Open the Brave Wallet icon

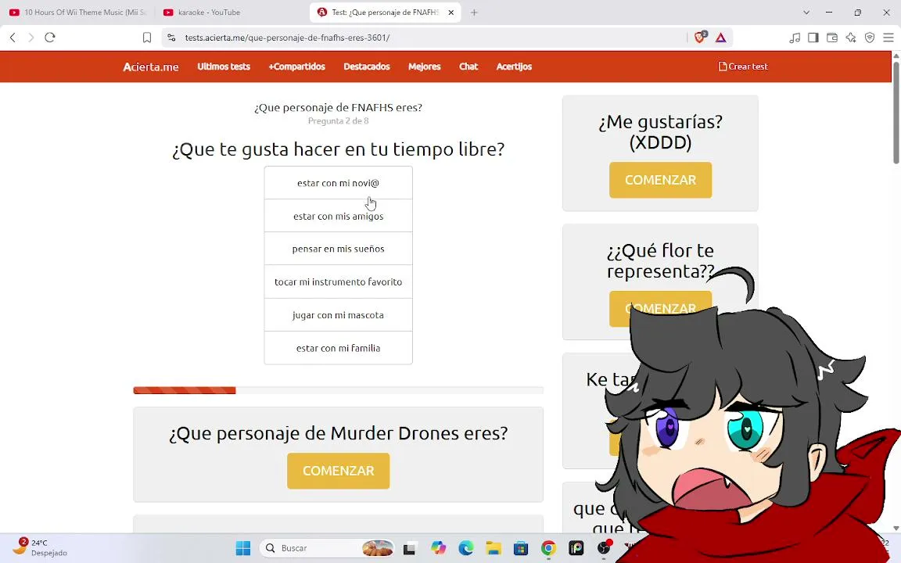(x=832, y=38)
